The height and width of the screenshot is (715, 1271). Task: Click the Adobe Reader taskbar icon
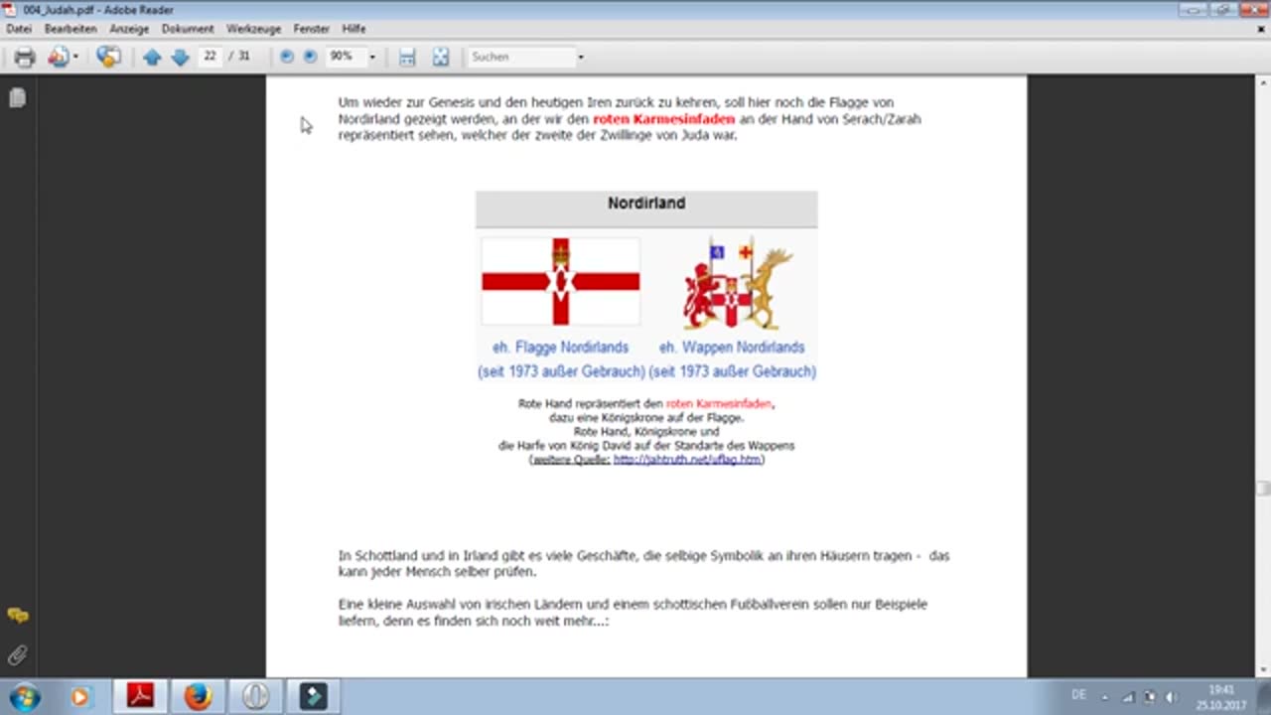140,697
